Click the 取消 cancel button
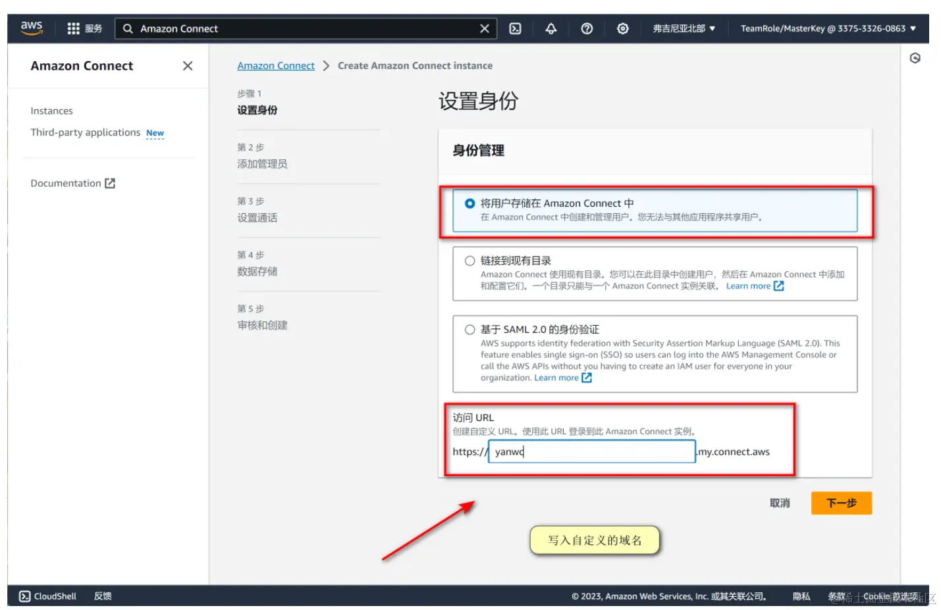 point(780,503)
